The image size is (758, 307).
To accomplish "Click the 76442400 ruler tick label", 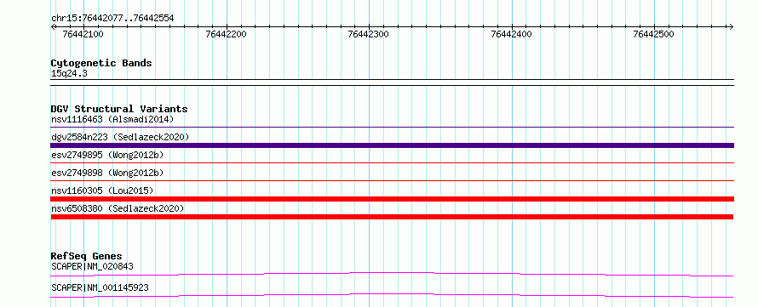I will (511, 34).
